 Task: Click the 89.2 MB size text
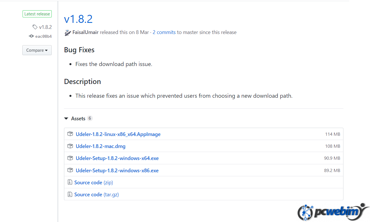click(x=332, y=170)
